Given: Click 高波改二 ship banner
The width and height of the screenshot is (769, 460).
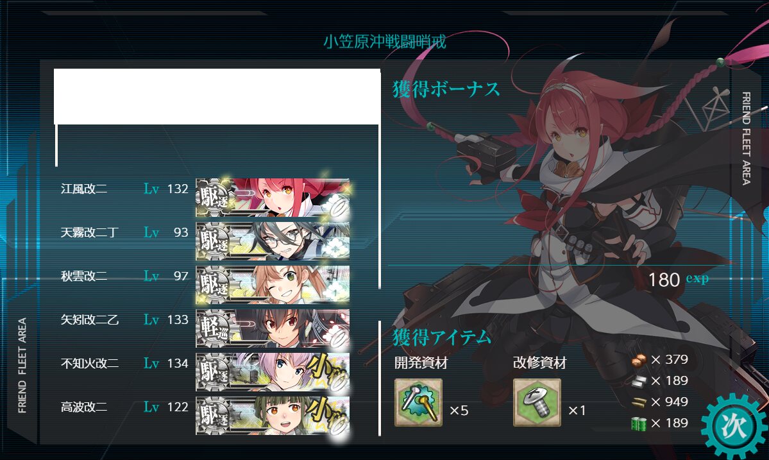Looking at the screenshot, I should pos(273,416).
